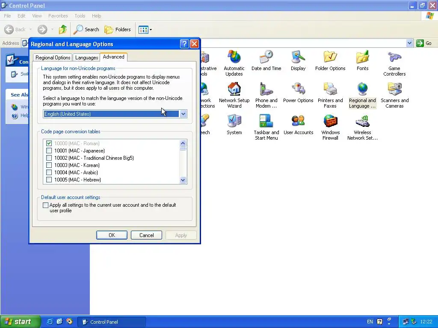Click the Go button in address bar
The width and height of the screenshot is (438, 328).
click(x=424, y=43)
